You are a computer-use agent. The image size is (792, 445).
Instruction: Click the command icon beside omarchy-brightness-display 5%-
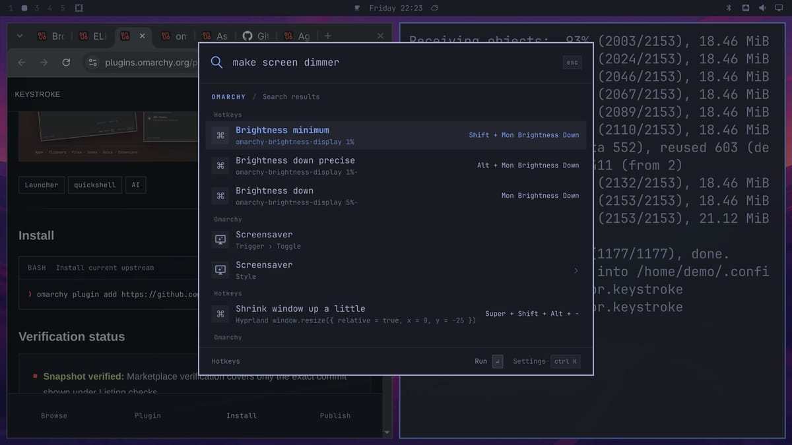pos(220,196)
